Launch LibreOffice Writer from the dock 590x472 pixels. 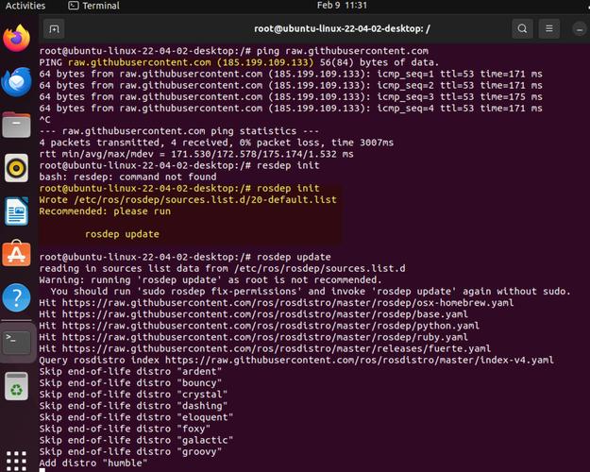(x=17, y=211)
